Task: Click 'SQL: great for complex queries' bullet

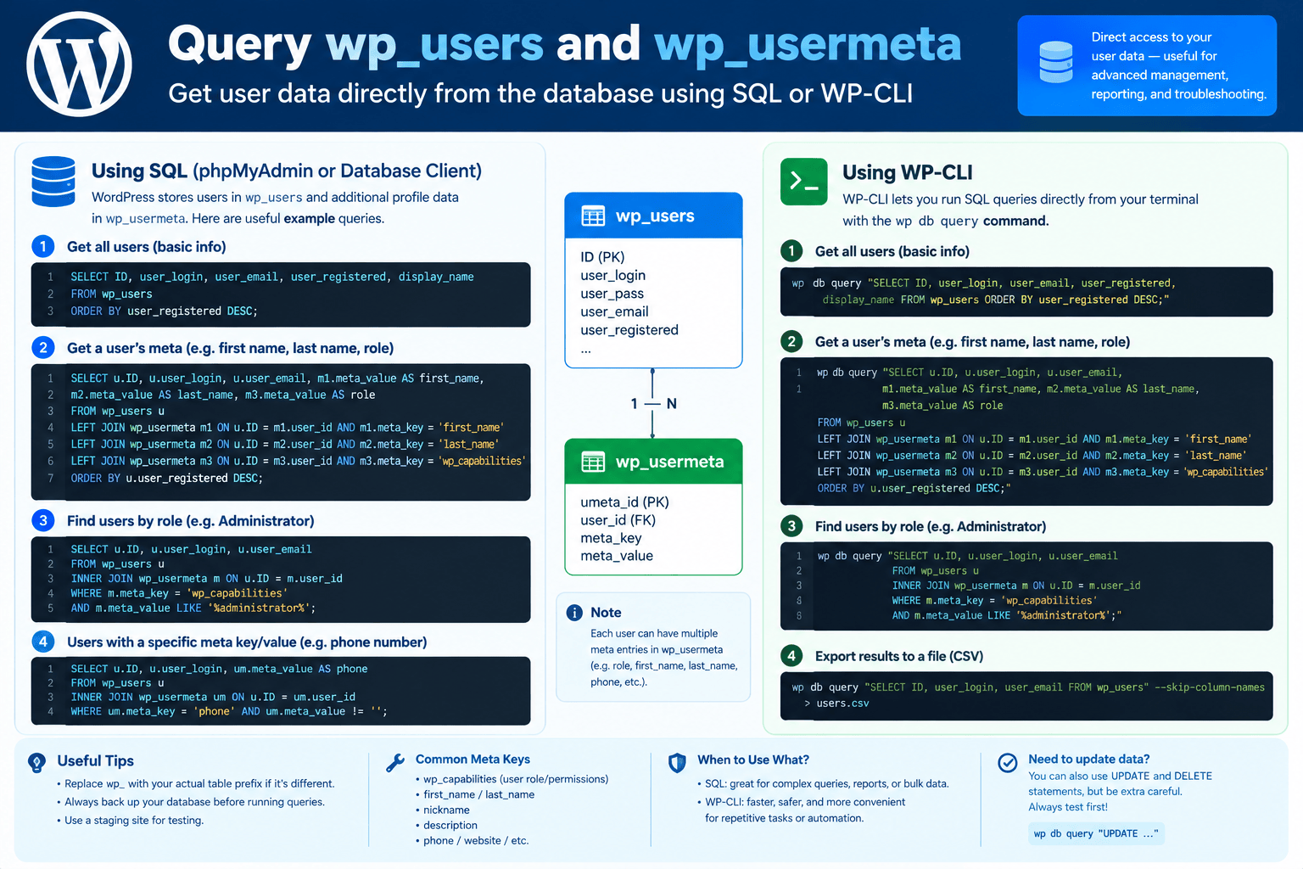Action: 827,783
